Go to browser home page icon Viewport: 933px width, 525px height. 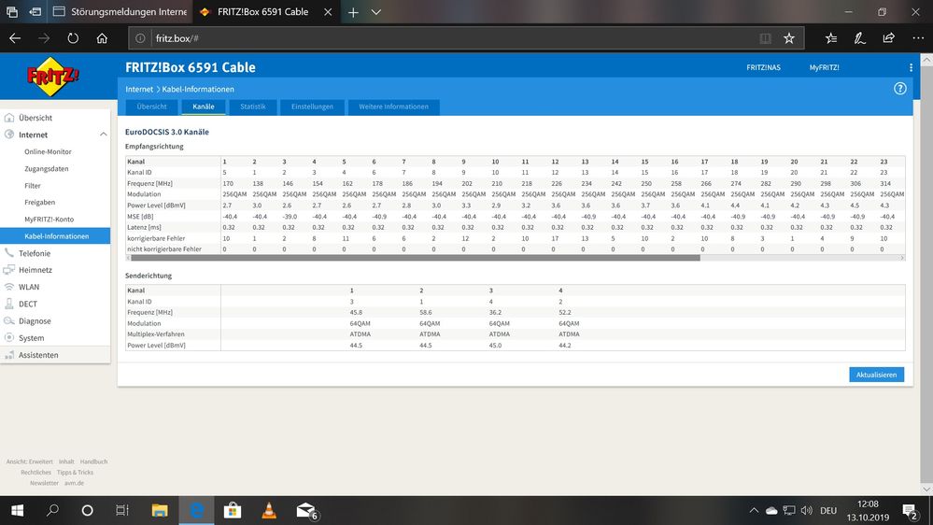(103, 38)
